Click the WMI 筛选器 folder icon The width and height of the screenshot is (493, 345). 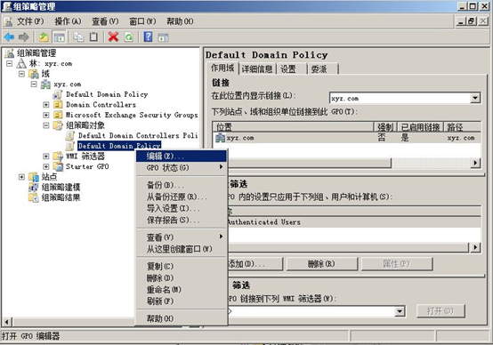[58, 156]
